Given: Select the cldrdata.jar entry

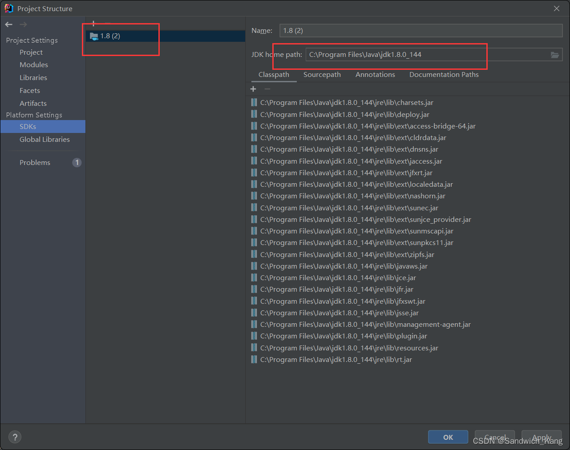Looking at the screenshot, I should (x=349, y=138).
